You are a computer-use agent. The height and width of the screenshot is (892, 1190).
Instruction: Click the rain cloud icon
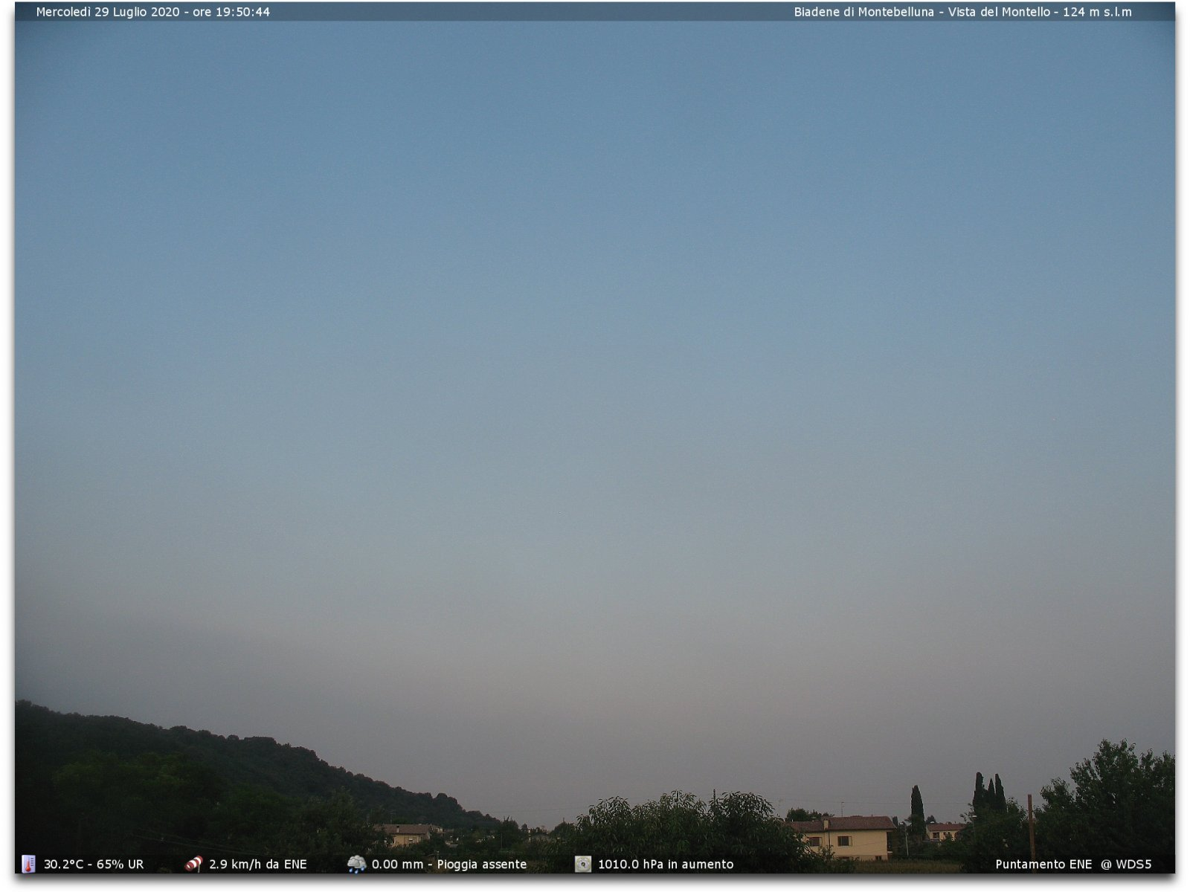point(356,864)
